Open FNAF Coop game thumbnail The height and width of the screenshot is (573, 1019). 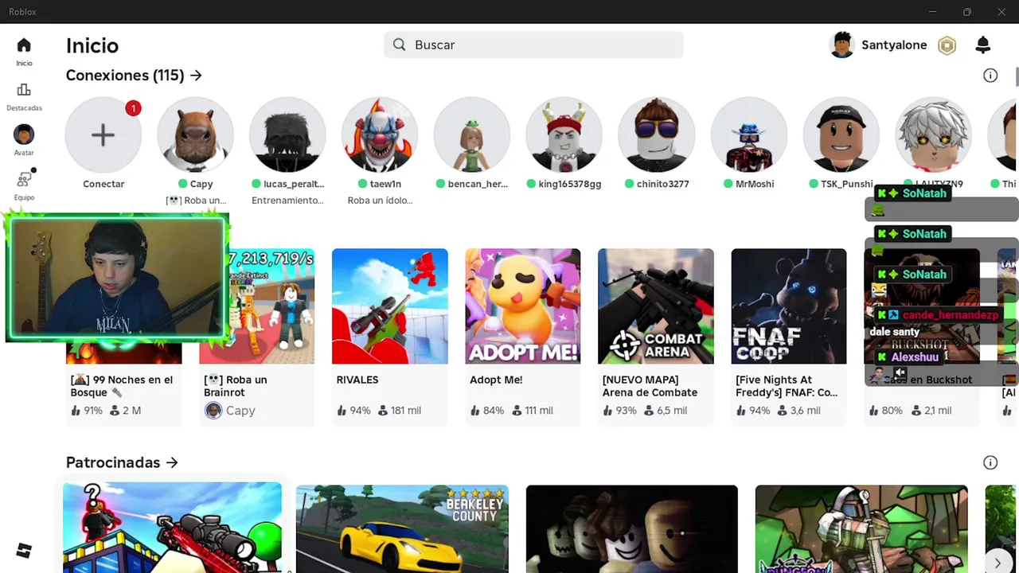pos(789,306)
